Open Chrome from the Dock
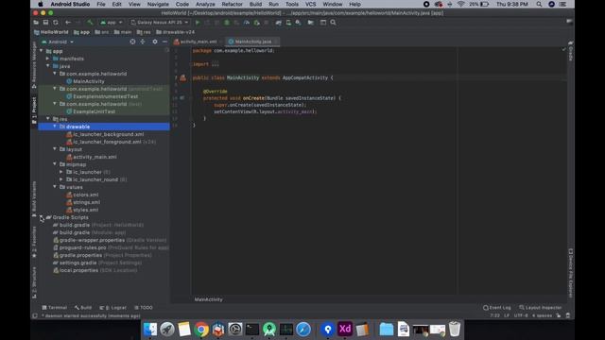605x340 pixels. pos(201,330)
